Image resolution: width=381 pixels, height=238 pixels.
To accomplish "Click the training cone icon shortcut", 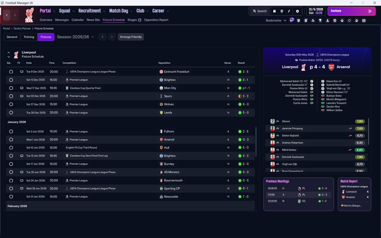I will pos(327,21).
